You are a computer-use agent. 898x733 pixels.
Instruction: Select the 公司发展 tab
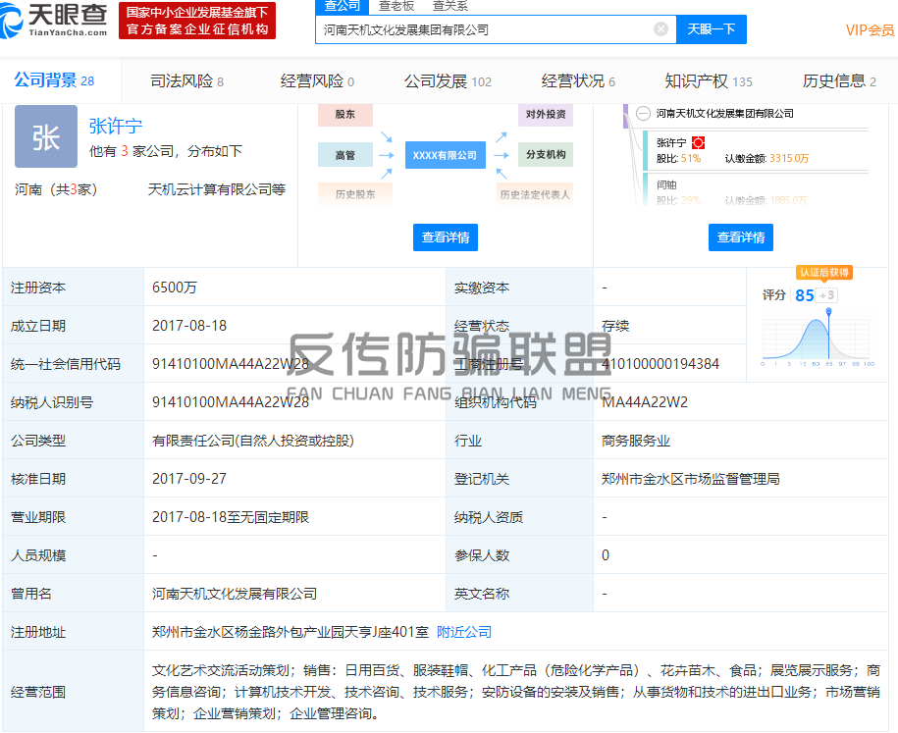[447, 81]
